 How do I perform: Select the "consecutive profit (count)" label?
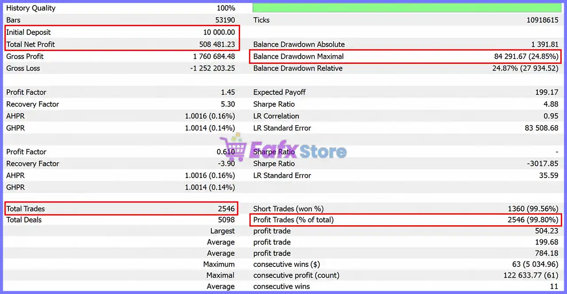(x=296, y=275)
